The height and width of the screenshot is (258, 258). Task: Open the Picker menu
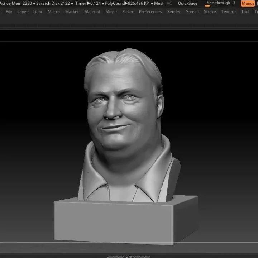click(x=128, y=12)
